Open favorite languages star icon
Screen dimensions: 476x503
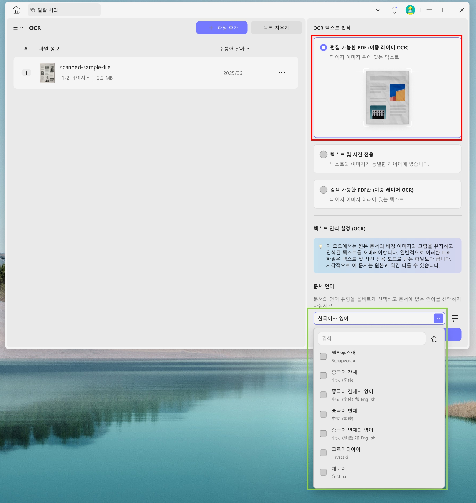434,339
